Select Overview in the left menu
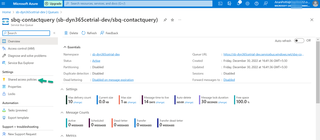Viewport: 320px width, 140px height. (x=29, y=41)
